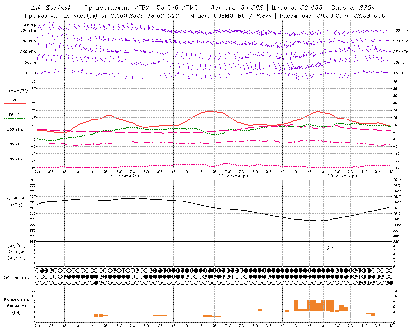
Task: Click left wind level label 500 м
Action: (x=30, y=62)
